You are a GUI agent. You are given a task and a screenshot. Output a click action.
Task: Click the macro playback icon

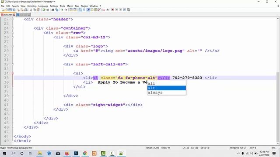[x=120, y=10]
